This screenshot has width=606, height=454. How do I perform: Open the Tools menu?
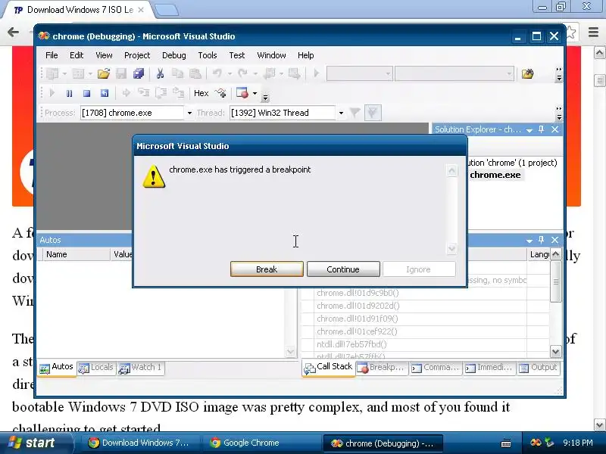click(207, 55)
